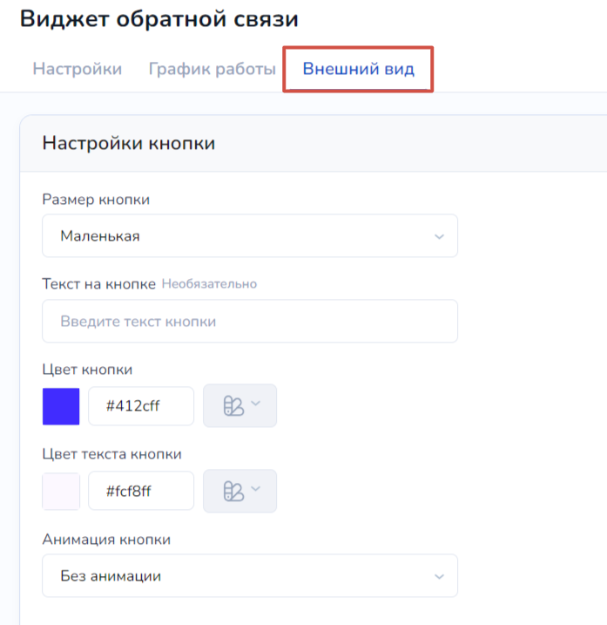Select the Внешний вид tab
Screen dimensions: 607x625
pos(359,69)
